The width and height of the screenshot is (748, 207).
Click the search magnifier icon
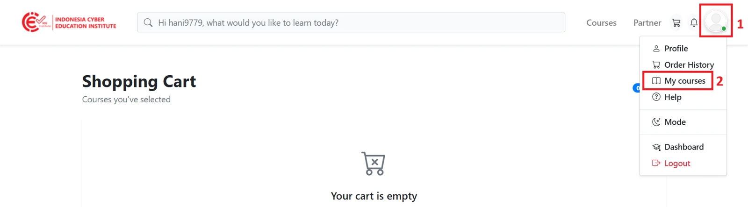point(148,22)
